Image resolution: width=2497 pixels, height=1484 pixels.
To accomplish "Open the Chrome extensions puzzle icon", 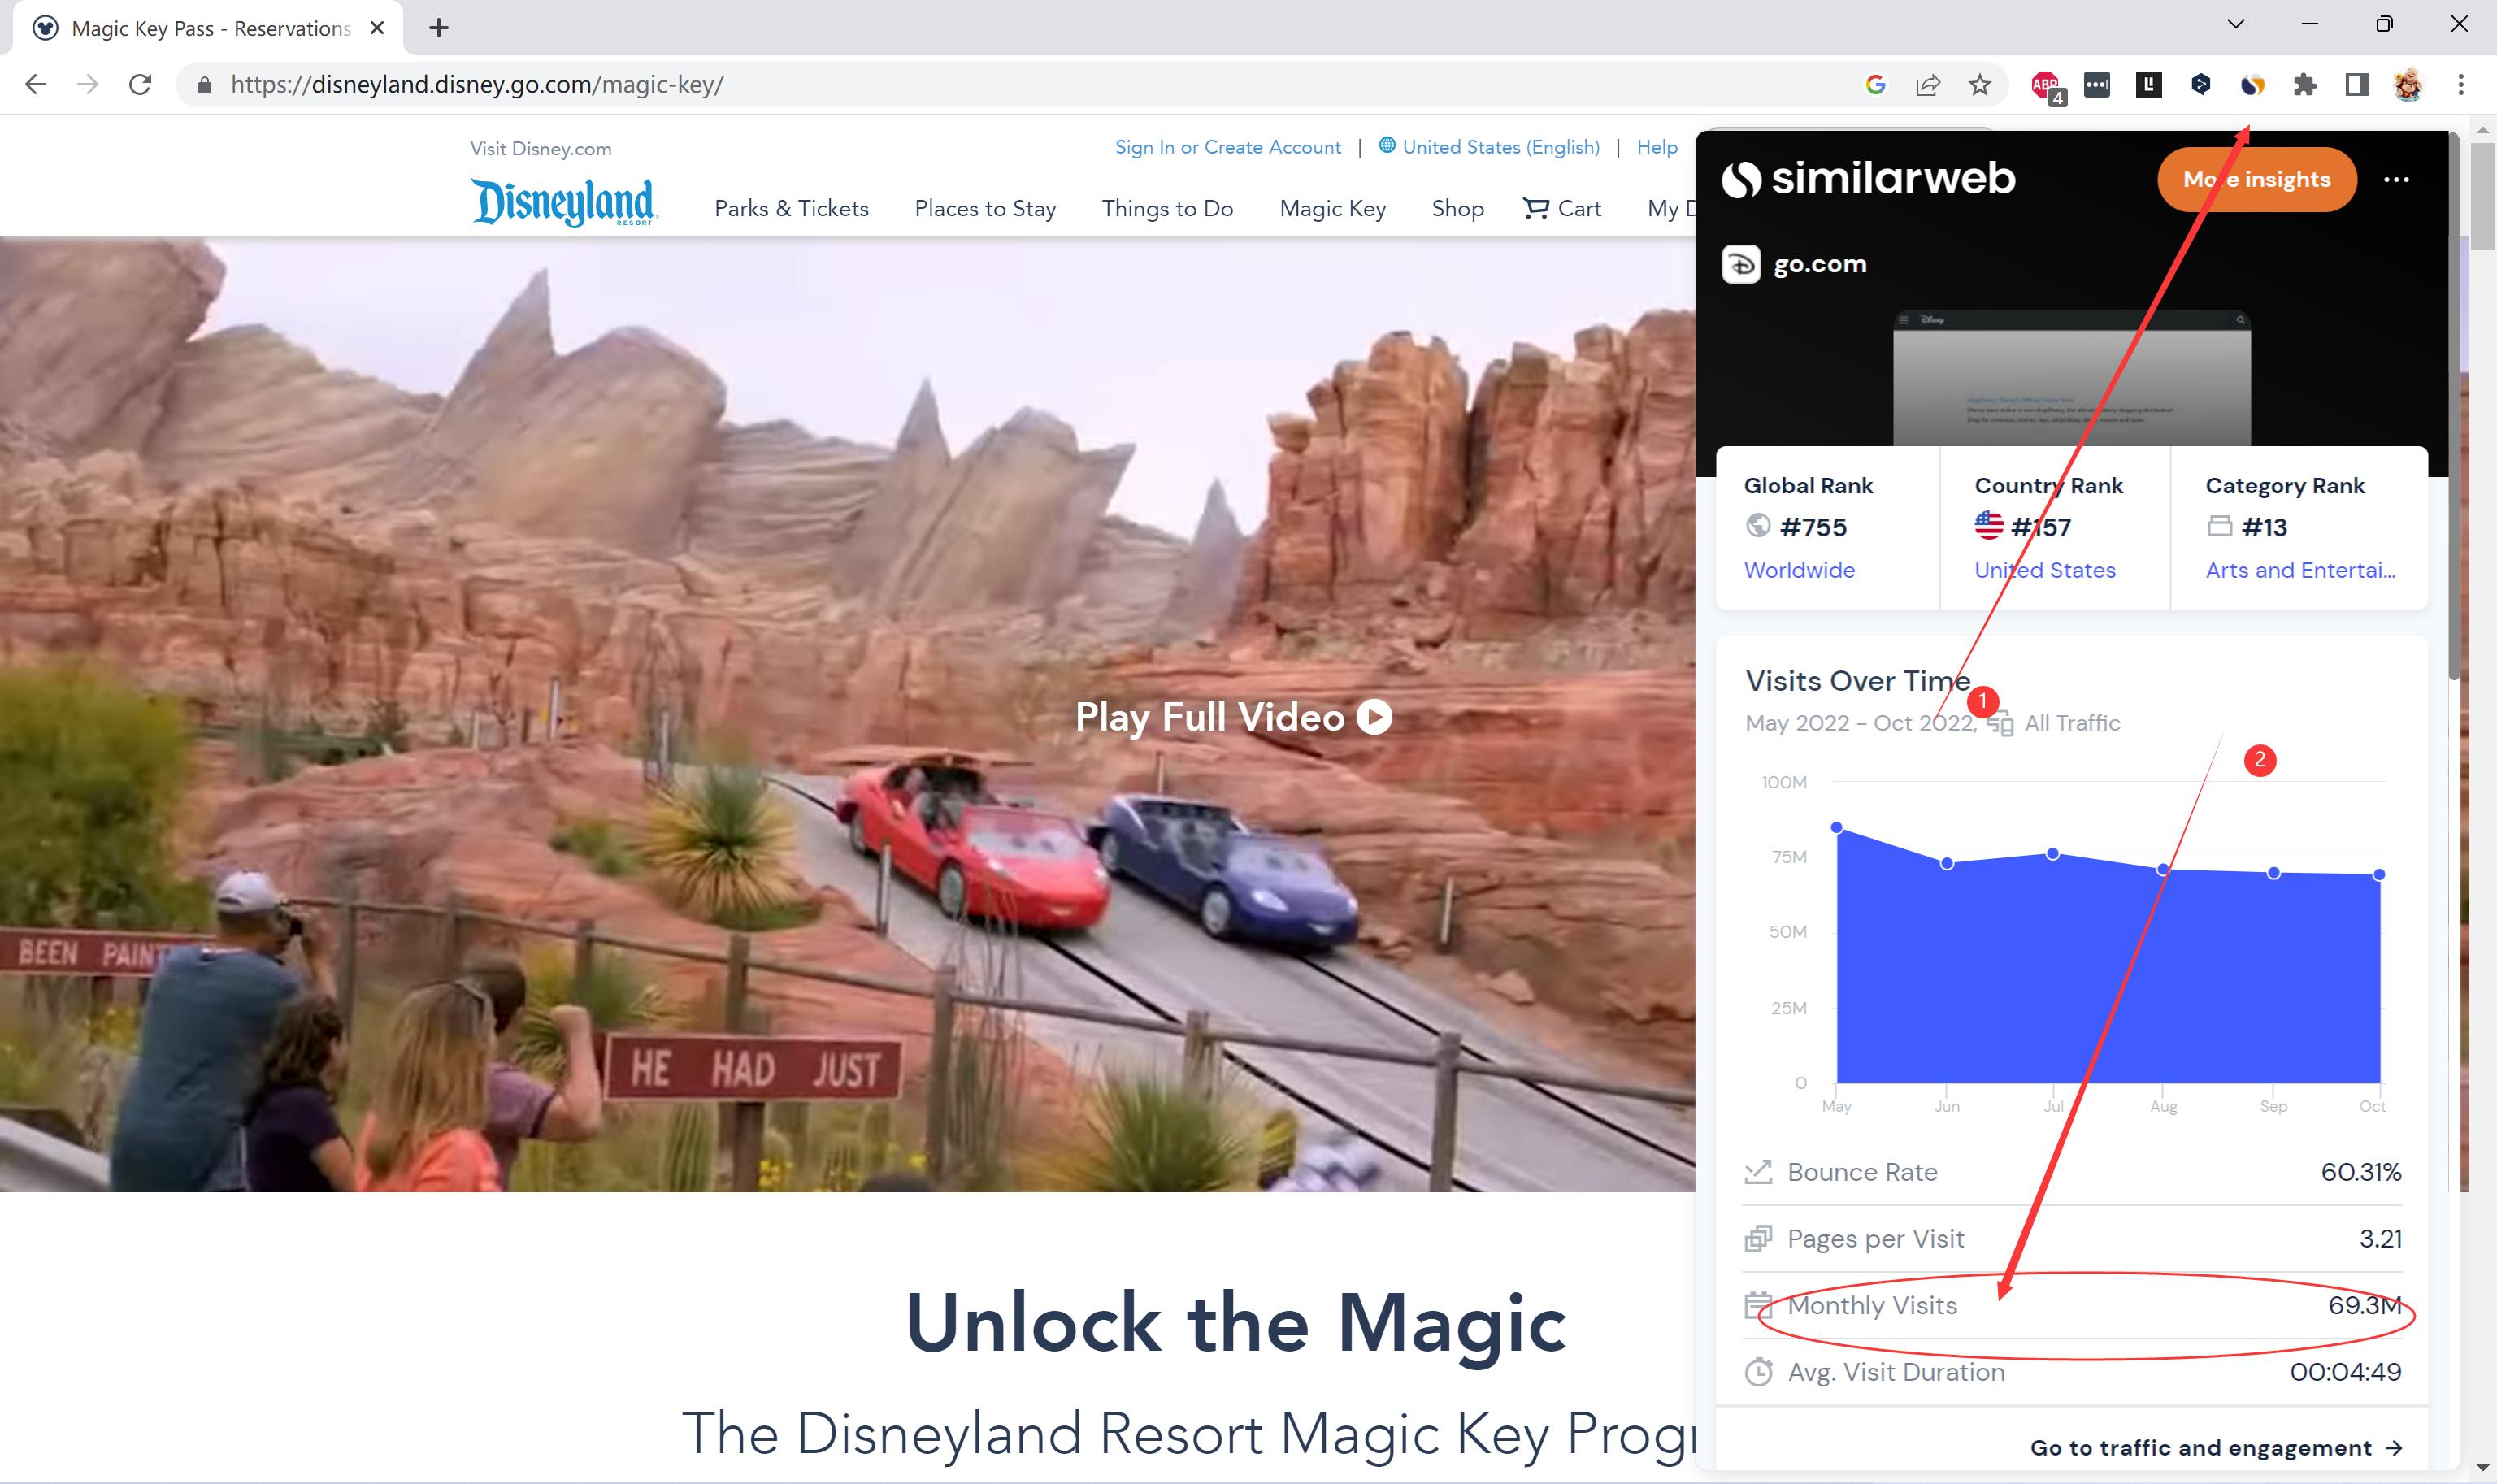I will pos(2305,85).
